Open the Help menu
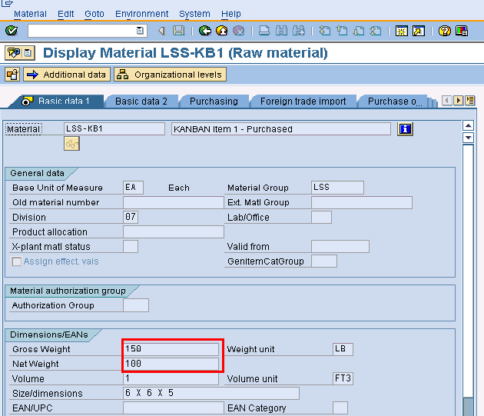Screen dimensions: 484x416 tap(231, 14)
